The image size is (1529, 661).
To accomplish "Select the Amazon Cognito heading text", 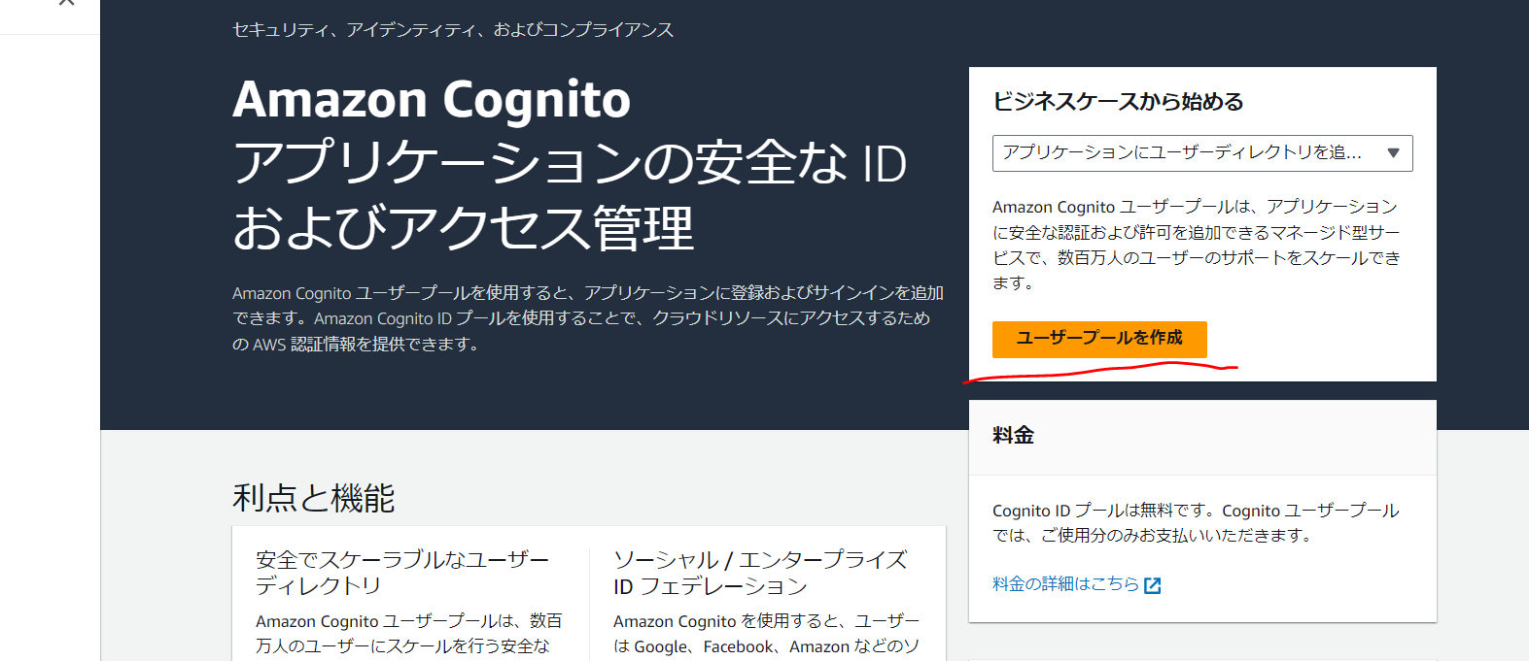I will click(432, 100).
